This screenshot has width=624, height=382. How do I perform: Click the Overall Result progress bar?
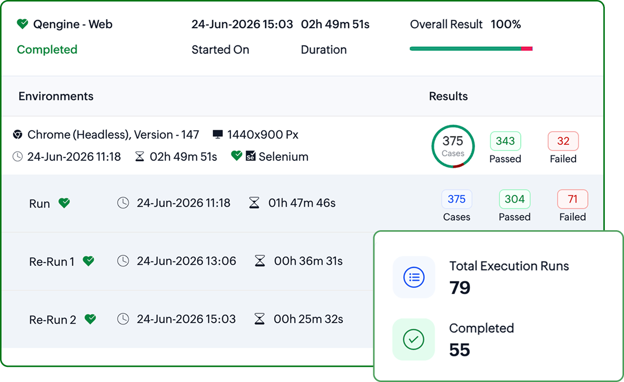click(471, 49)
